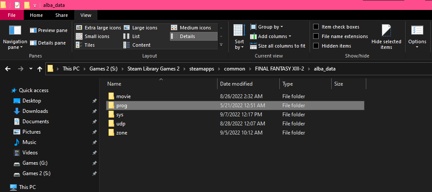432x192 pixels.
Task: Go back with the Back arrow
Action: point(8,69)
